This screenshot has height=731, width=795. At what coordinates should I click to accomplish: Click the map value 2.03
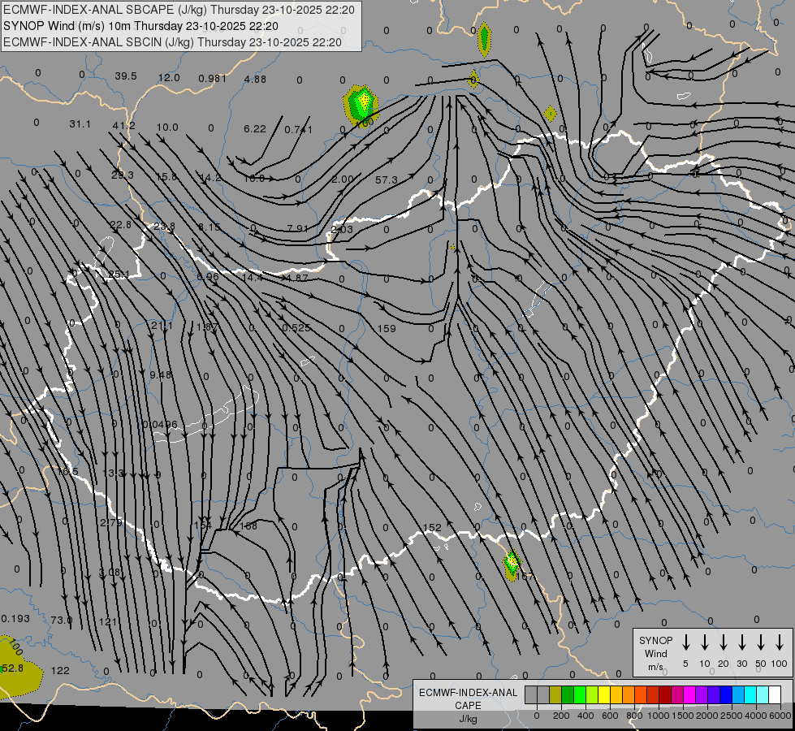click(342, 229)
